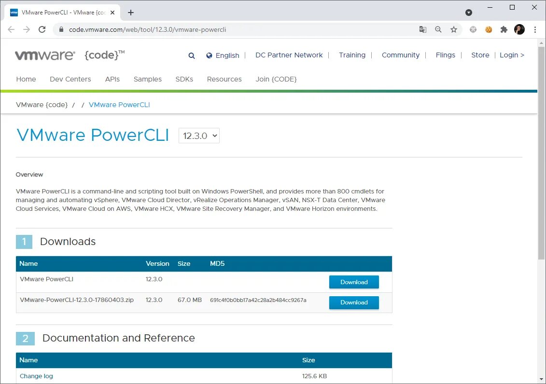Image resolution: width=546 pixels, height=384 pixels.
Task: Click the Overview label
Action: [29, 175]
